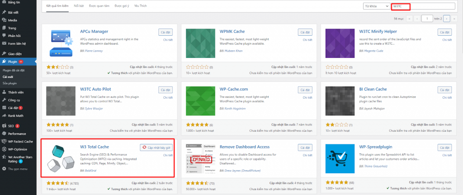This screenshot has width=463, height=195.
Task: Switch to Được gợi ý tab
Action: pos(122,6)
